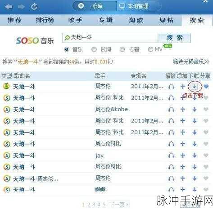This screenshot has width=213, height=209.
Task: Play the 天地一斗-周杰伦... track
Action: 171,179
